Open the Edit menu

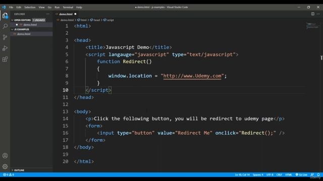(x=19, y=7)
